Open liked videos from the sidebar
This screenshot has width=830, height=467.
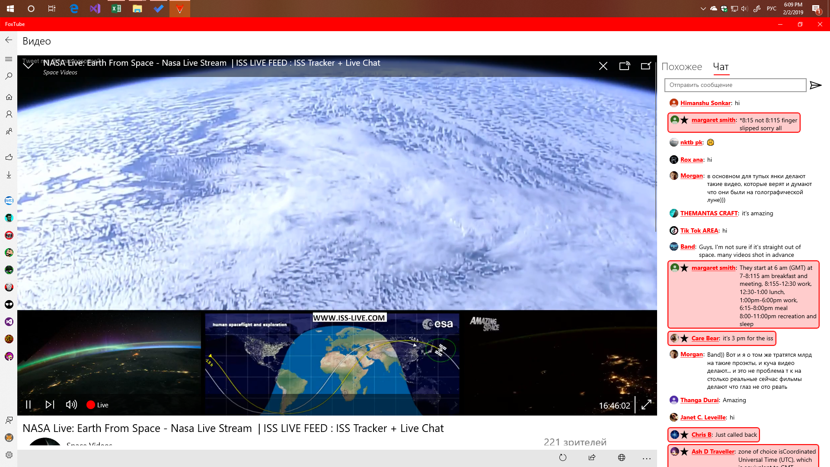point(9,157)
